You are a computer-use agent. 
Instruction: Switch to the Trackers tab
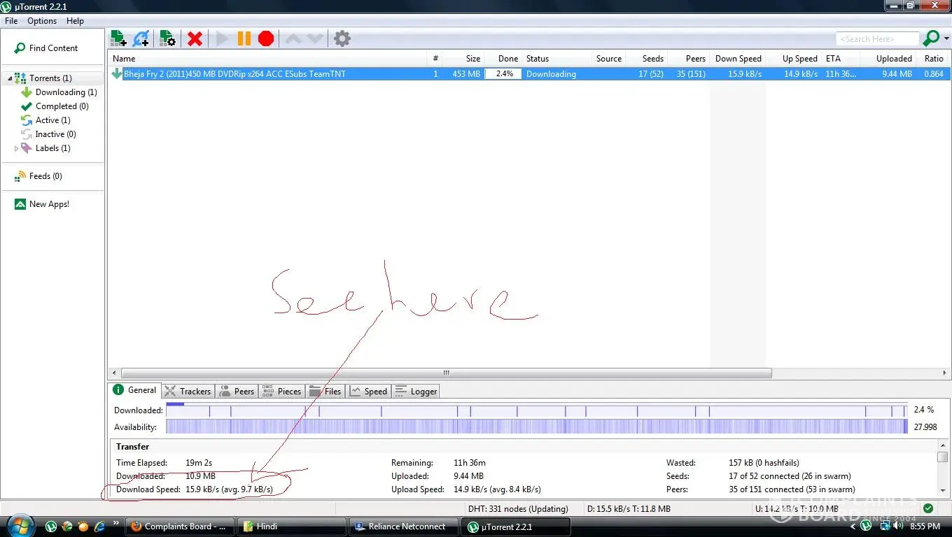click(188, 392)
